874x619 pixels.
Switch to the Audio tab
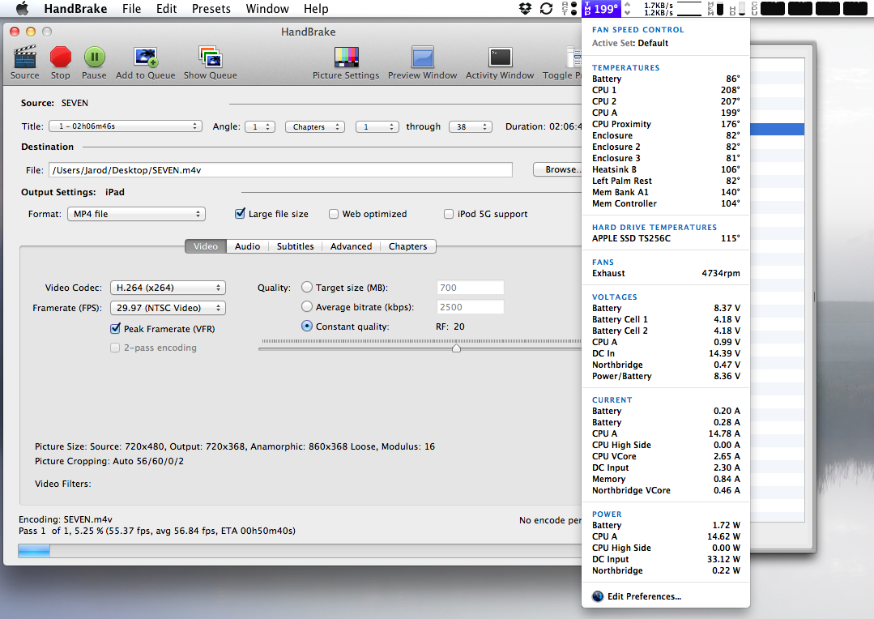tap(248, 246)
